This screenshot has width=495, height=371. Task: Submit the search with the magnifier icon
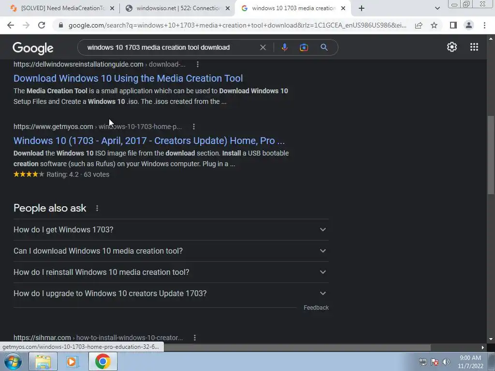324,47
